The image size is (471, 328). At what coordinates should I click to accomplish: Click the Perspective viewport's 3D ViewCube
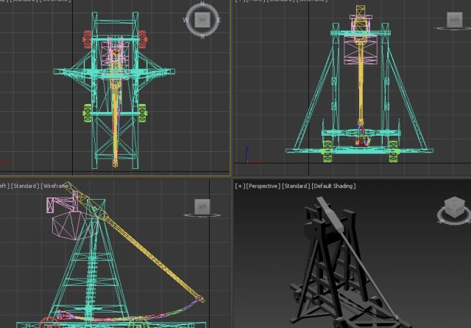(x=454, y=208)
